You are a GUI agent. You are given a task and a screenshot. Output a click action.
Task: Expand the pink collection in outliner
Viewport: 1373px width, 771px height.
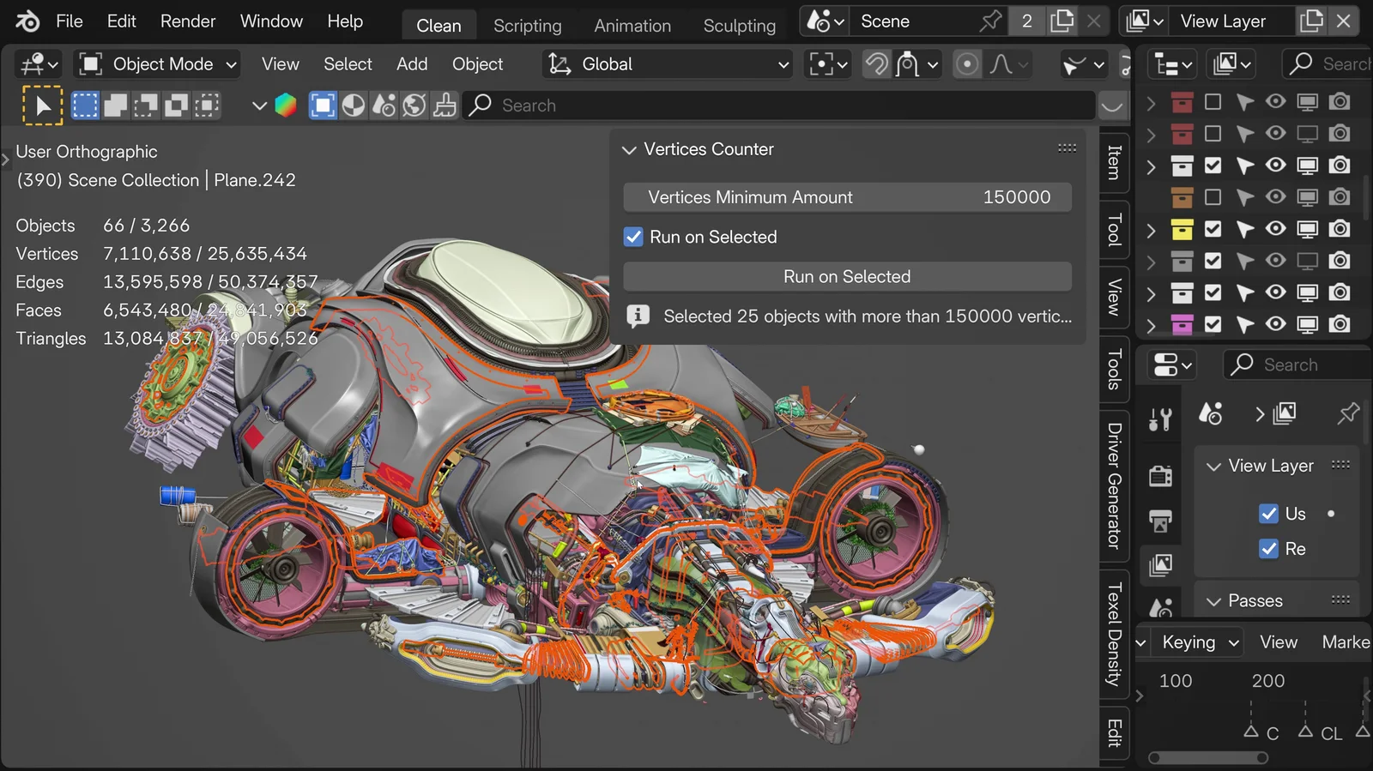1152,325
